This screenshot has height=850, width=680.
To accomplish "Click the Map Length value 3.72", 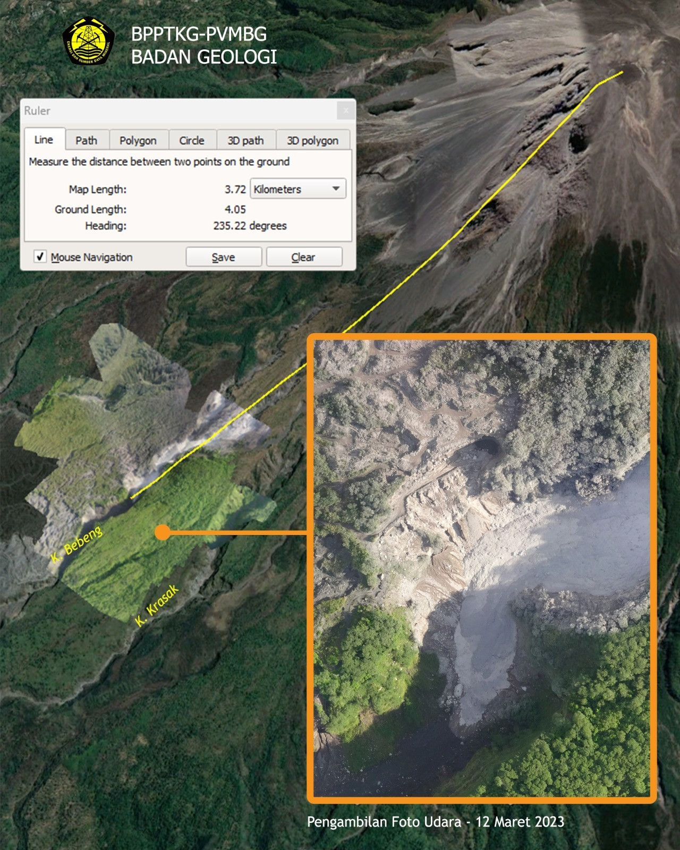I will pos(235,189).
